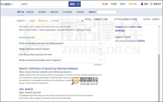This screenshot has width=163, height=102.
Task: Select the 亚洲区域 tab
Action: (30, 12)
